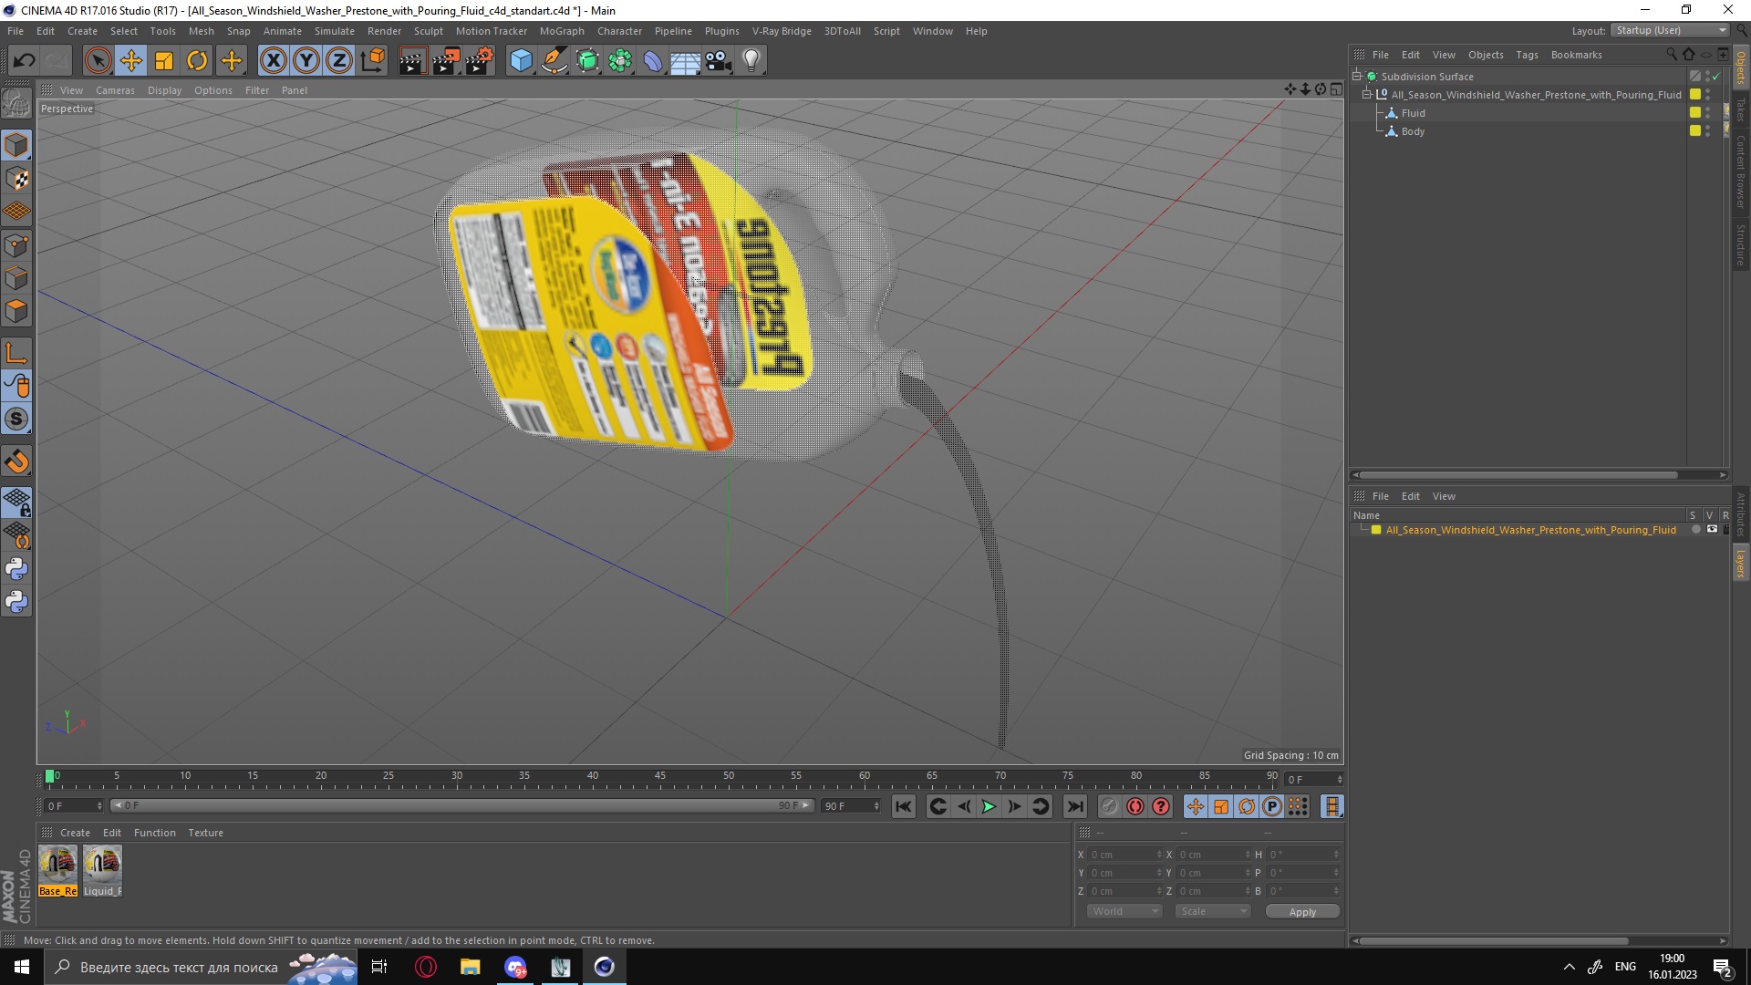
Task: Switch to Edges mode
Action: 16,278
